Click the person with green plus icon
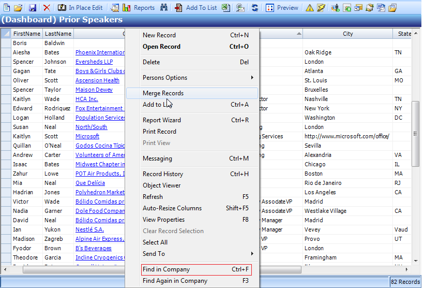Screen dimensions: 424x288 click(335, 8)
